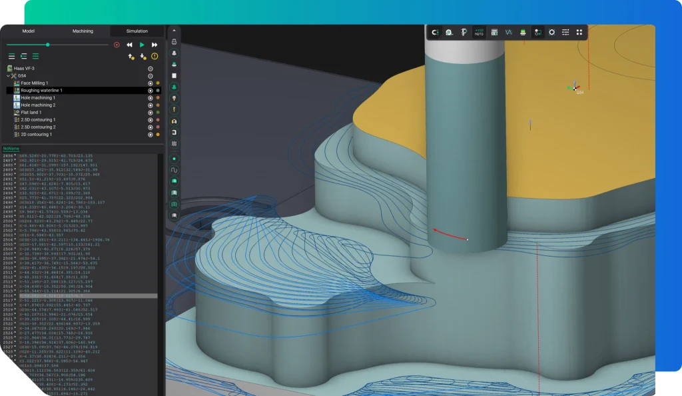The width and height of the screenshot is (682, 396).
Task: Select Hole machining 2 operation
Action: pyautogui.click(x=38, y=105)
